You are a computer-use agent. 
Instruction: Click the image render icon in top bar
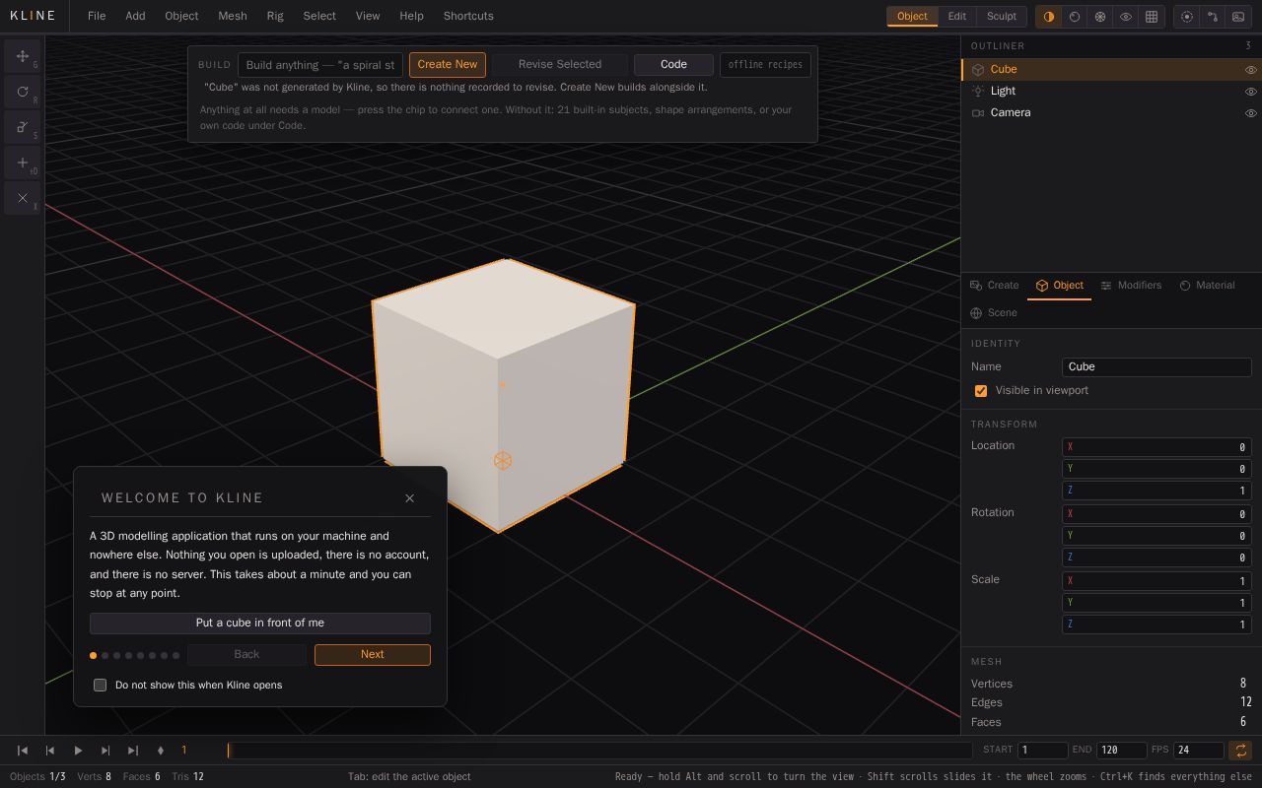1238,17
